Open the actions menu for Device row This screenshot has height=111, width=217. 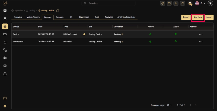201,34
